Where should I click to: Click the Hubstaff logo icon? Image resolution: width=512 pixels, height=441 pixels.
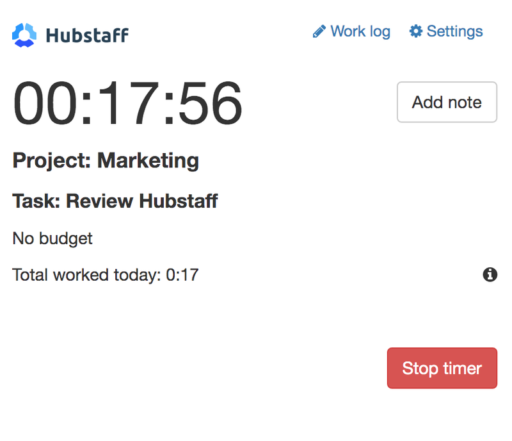click(24, 35)
